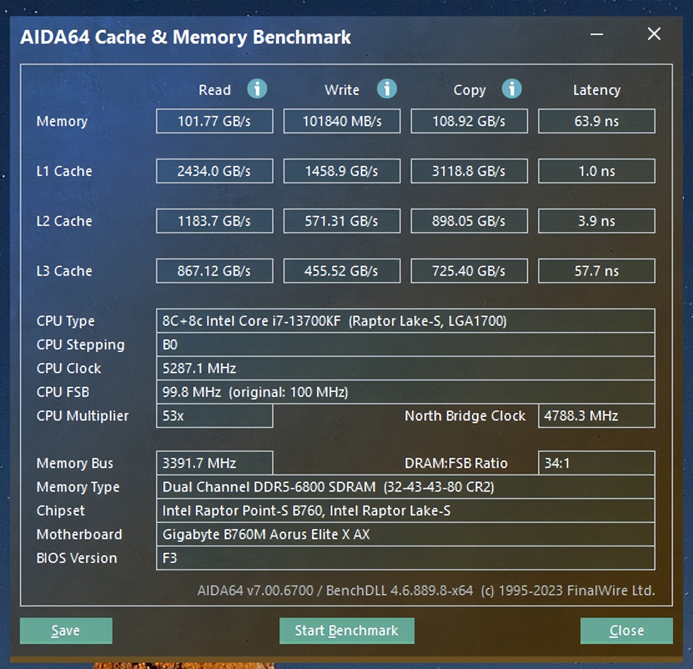Select L3 Cache Read value 867.12 GB/s
The image size is (693, 669).
pyautogui.click(x=214, y=271)
